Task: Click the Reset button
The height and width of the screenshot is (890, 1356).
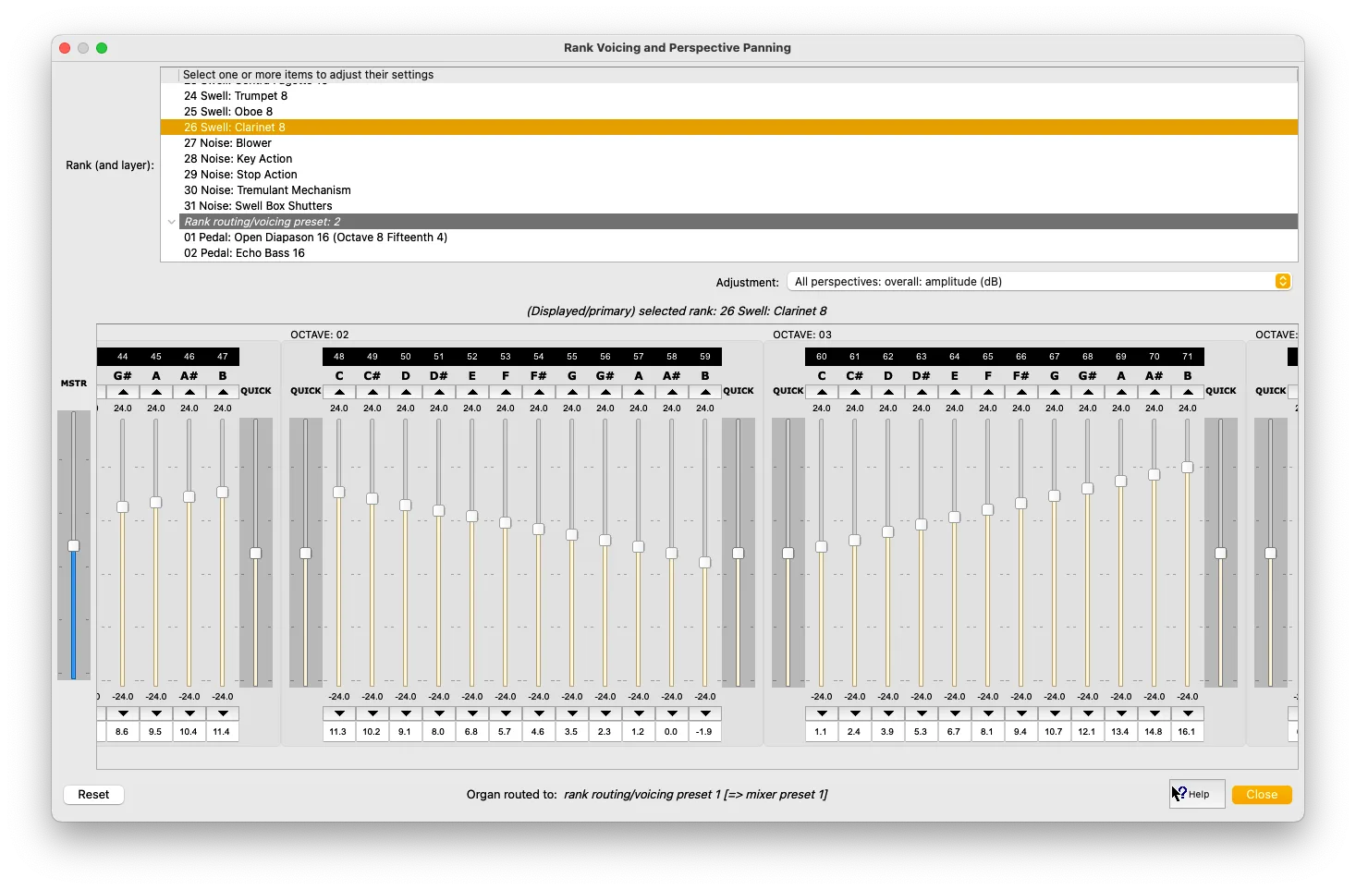Action: click(x=93, y=795)
